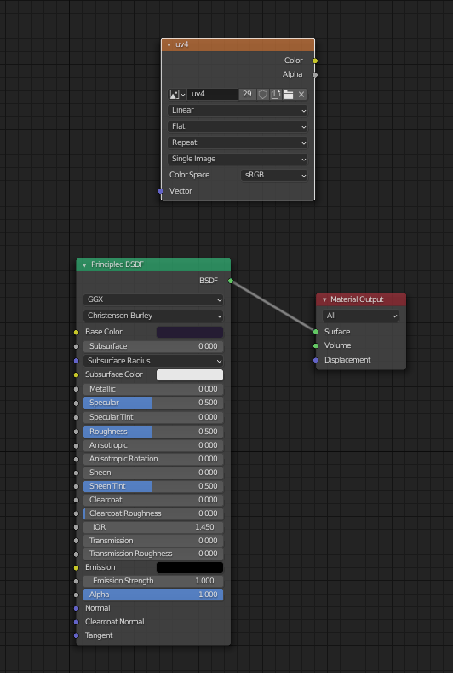The width and height of the screenshot is (453, 673).
Task: Click the Subsurface Radius input socket
Action: tap(77, 361)
